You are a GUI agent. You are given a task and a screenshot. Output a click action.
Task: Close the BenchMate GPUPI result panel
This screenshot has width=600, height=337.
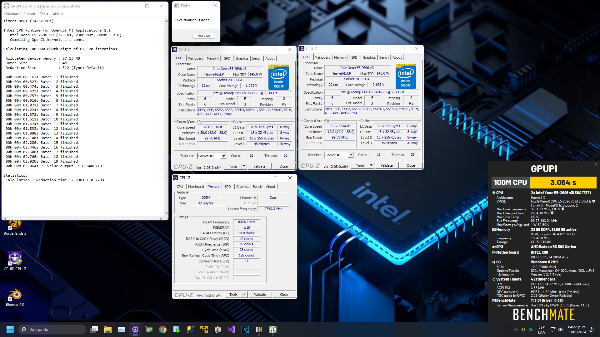coord(596,164)
